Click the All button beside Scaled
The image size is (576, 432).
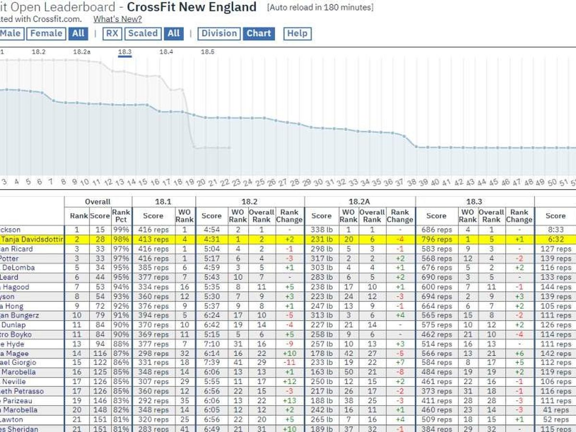(x=173, y=34)
